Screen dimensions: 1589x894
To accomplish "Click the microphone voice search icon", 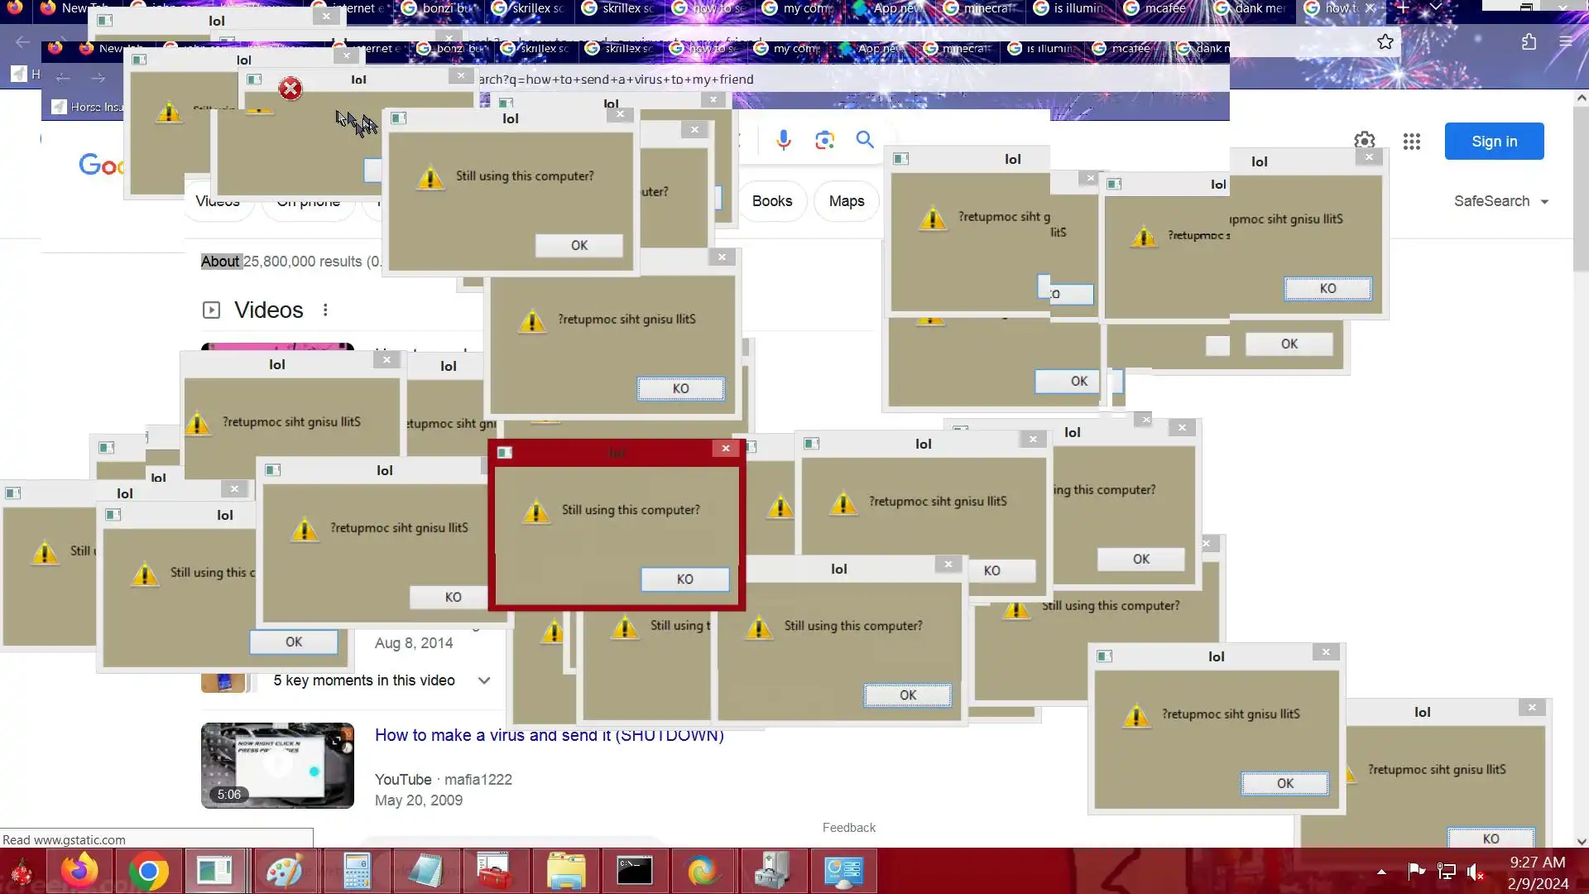I will point(783,140).
